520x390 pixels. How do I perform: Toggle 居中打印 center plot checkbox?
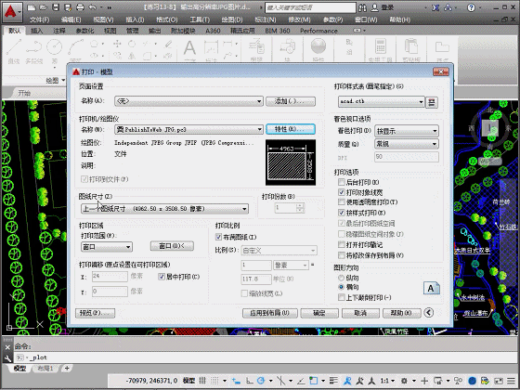click(162, 277)
